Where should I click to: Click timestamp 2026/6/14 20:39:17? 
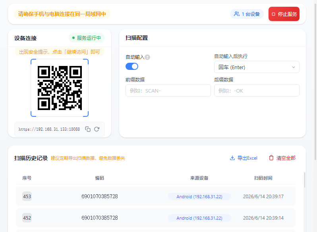coord(263,196)
